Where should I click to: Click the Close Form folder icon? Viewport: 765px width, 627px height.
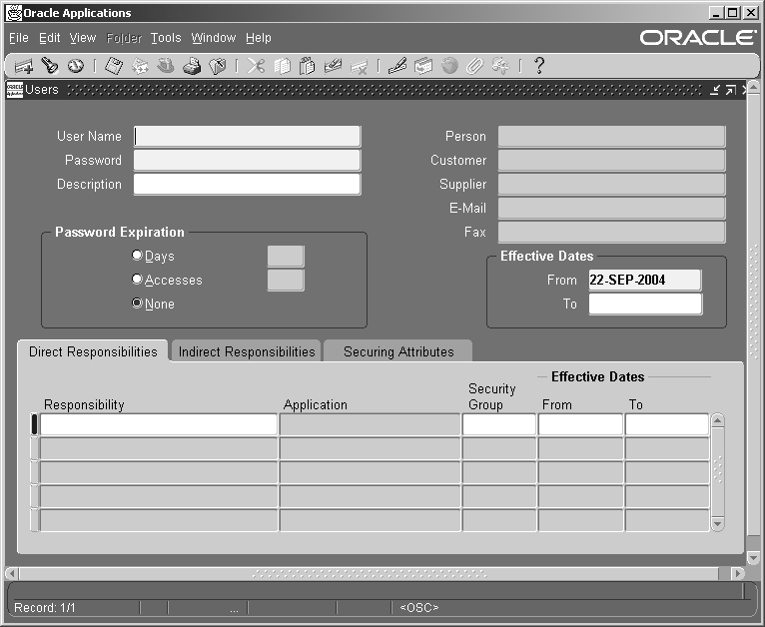coord(218,65)
